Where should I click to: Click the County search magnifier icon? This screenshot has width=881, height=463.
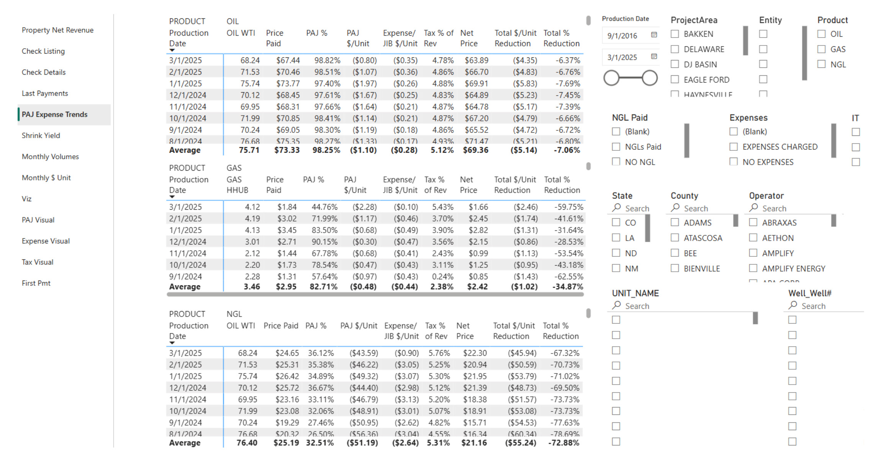point(675,208)
